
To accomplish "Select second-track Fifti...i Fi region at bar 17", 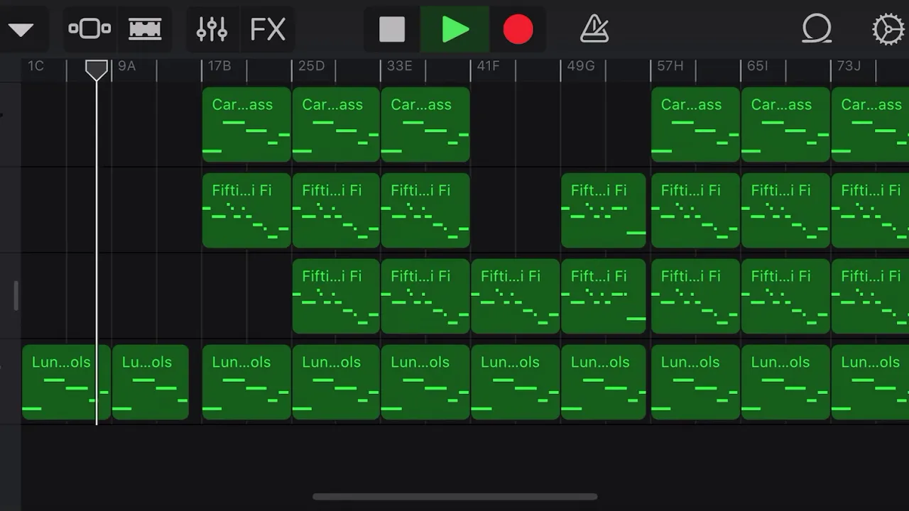I will 246,211.
